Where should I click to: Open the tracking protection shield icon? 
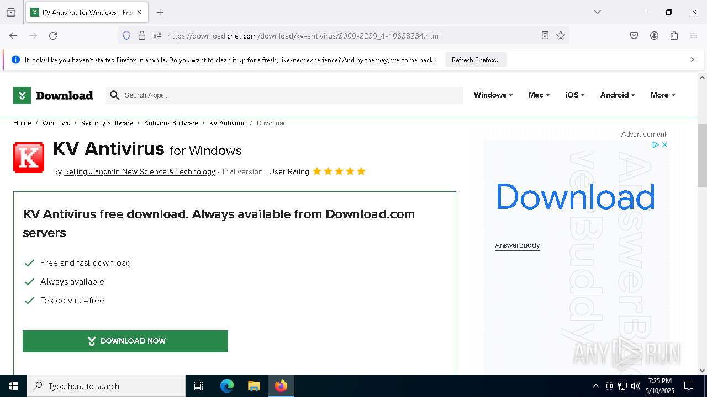[126, 35]
